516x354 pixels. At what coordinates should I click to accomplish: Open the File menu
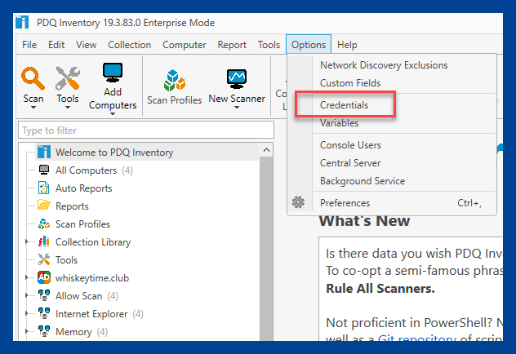point(29,44)
